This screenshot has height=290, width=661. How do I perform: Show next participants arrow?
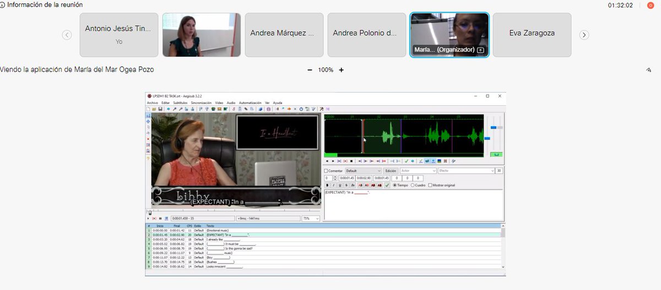[584, 35]
